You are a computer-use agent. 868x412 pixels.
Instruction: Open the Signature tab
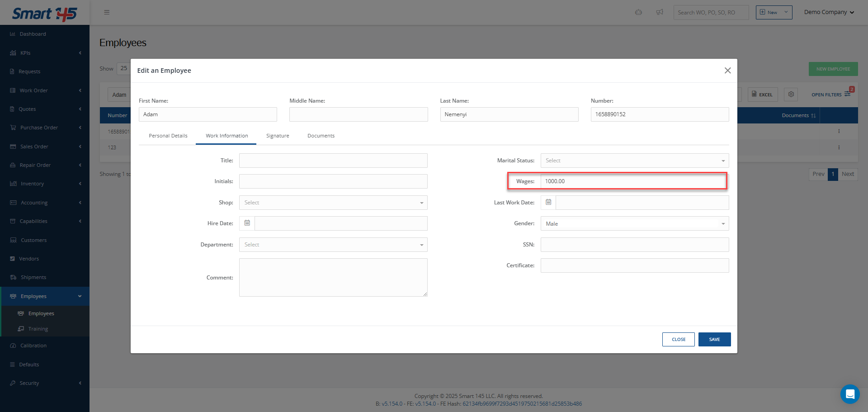coord(278,136)
